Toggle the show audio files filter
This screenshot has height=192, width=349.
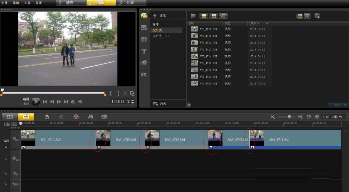click(223, 16)
